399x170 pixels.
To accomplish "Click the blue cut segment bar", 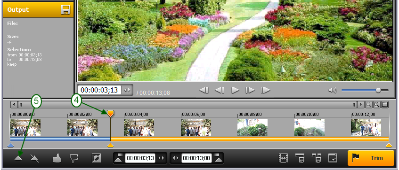I will 60,139.
